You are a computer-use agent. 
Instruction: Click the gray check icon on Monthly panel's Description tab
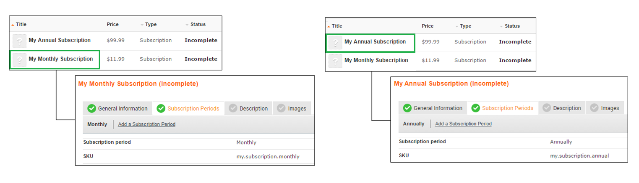pos(233,109)
